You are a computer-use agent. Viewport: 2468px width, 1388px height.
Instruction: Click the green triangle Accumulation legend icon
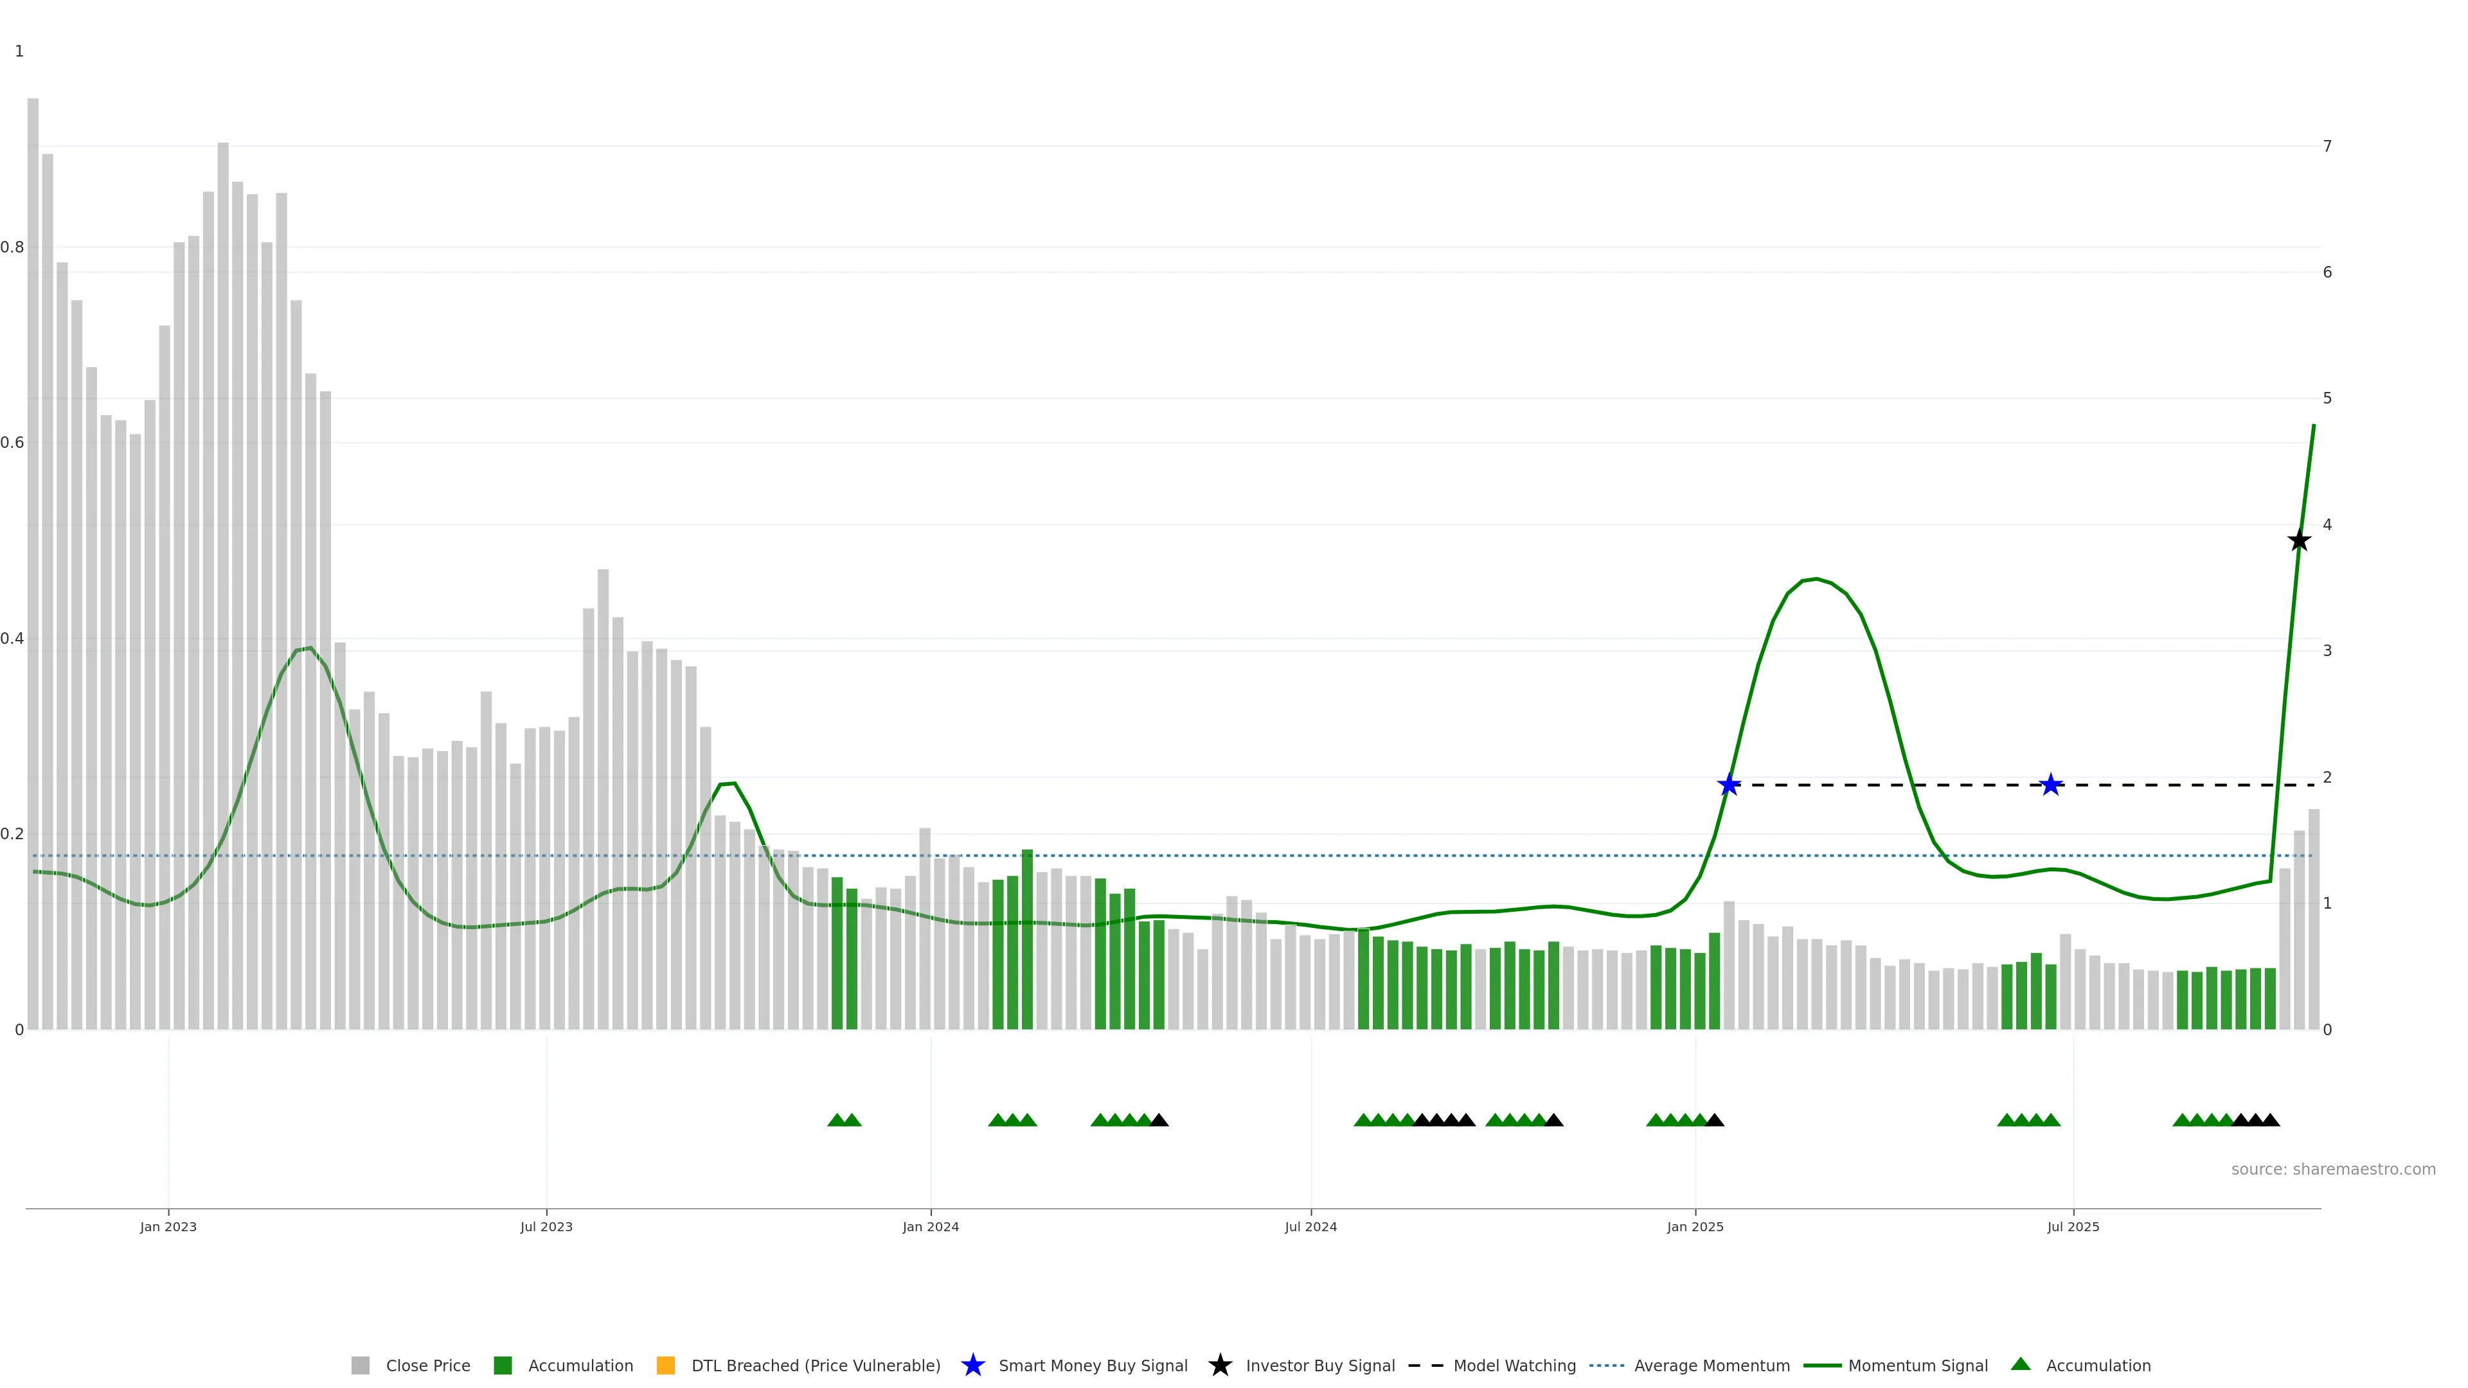[x=2021, y=1364]
